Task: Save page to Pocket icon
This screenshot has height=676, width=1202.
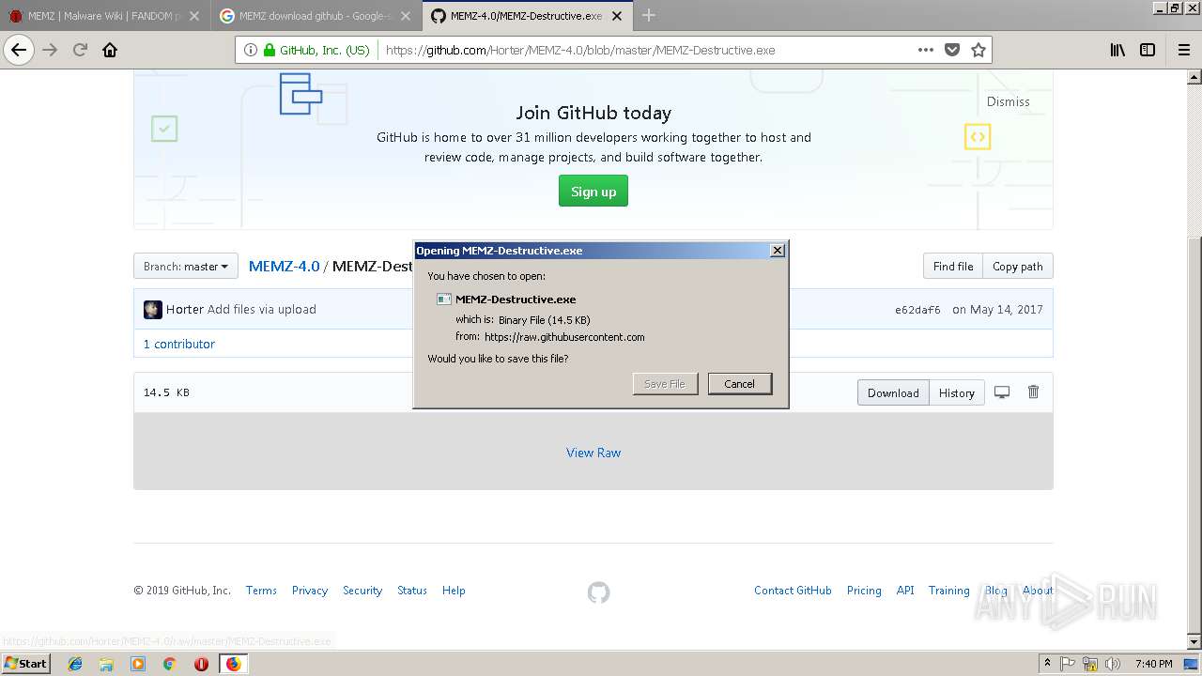Action: coord(952,50)
